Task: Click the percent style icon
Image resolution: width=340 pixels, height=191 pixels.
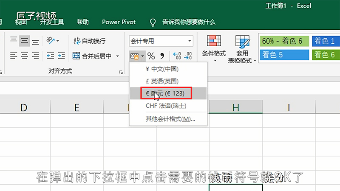Action: coord(151,56)
